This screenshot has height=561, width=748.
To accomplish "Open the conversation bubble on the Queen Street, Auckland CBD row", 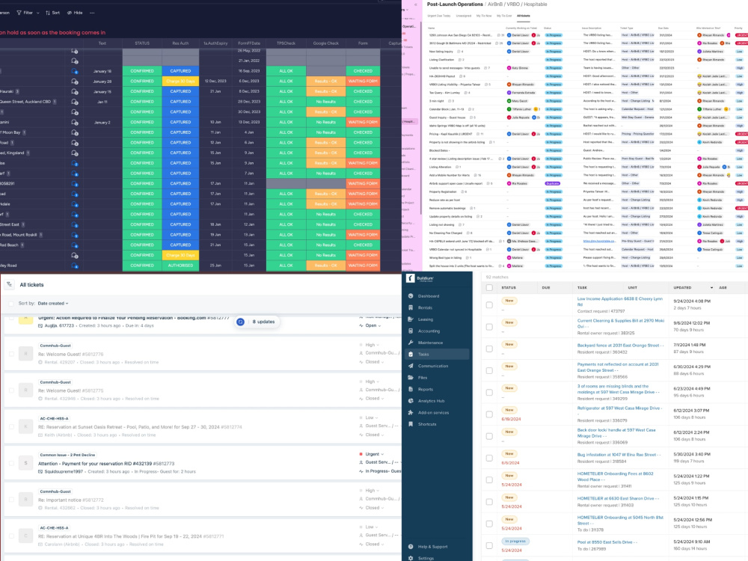I will pos(74,102).
